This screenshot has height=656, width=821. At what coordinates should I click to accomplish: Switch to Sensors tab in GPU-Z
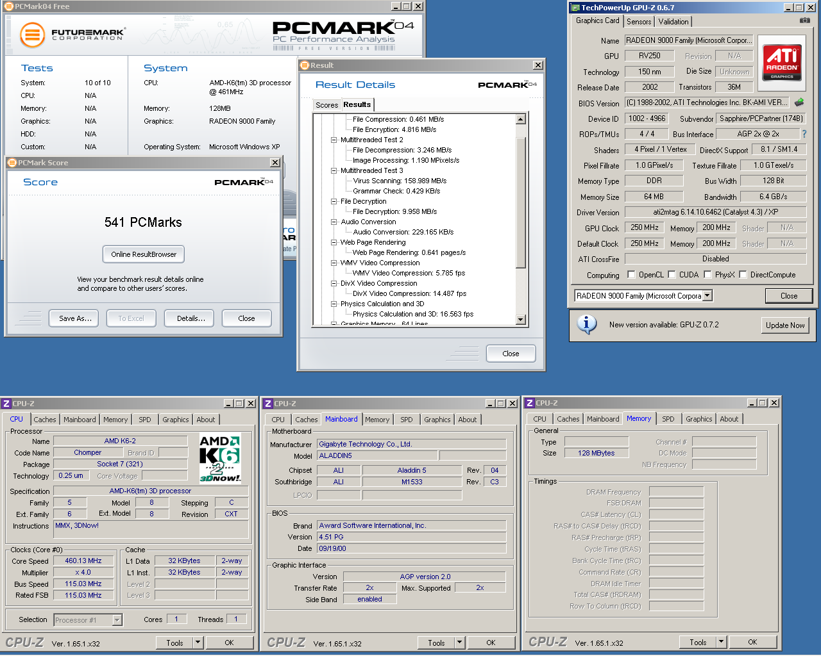pos(639,22)
